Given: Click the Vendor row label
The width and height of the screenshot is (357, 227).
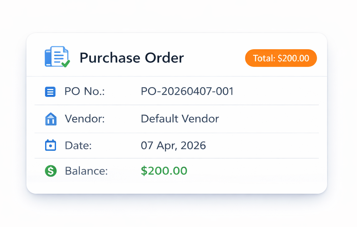Looking at the screenshot, I should tap(84, 119).
